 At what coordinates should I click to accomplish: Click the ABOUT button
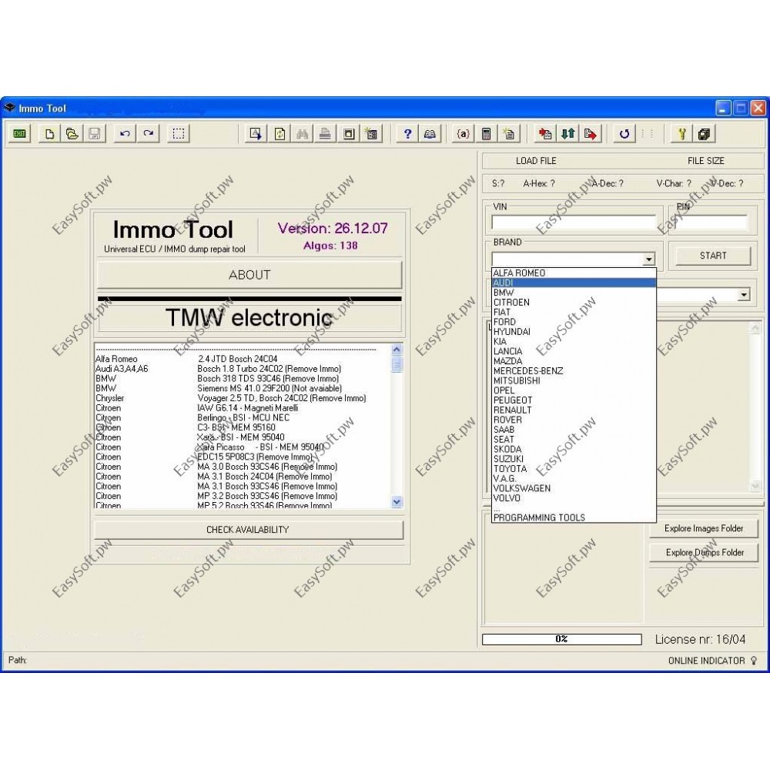tap(249, 275)
